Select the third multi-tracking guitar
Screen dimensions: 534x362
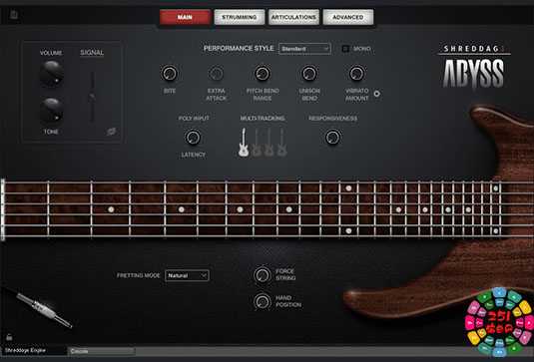(x=269, y=143)
